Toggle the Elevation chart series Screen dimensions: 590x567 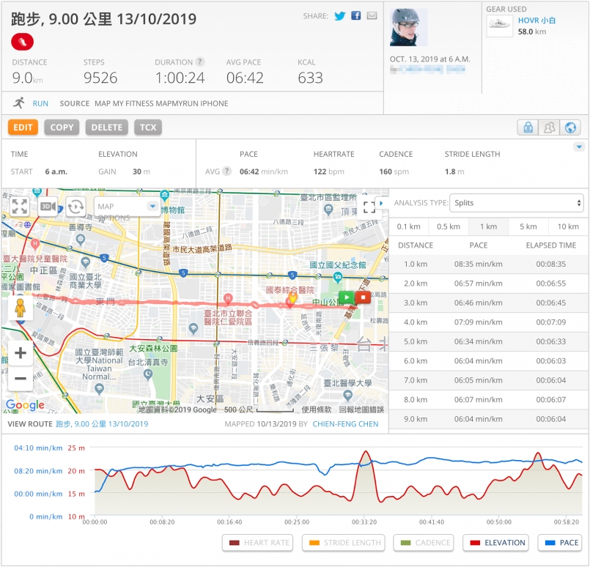[495, 543]
